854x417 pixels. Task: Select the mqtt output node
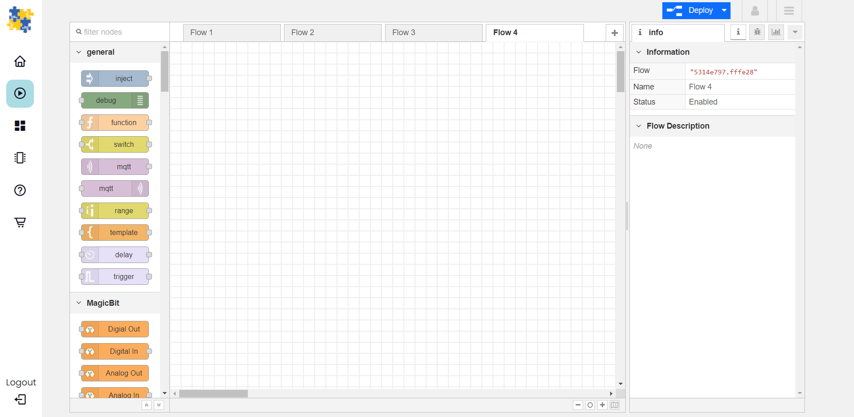(115, 189)
